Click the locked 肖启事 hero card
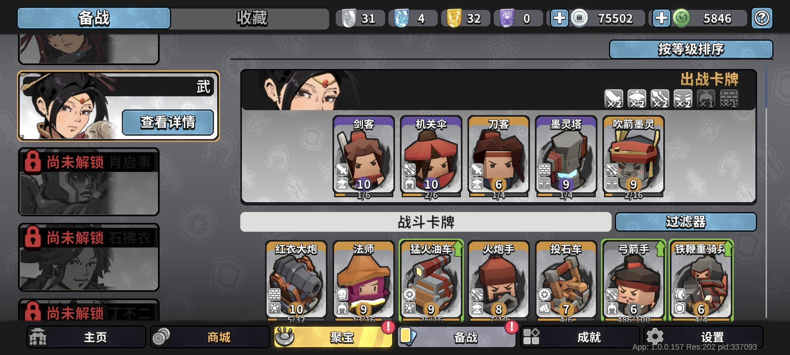 pos(89,182)
